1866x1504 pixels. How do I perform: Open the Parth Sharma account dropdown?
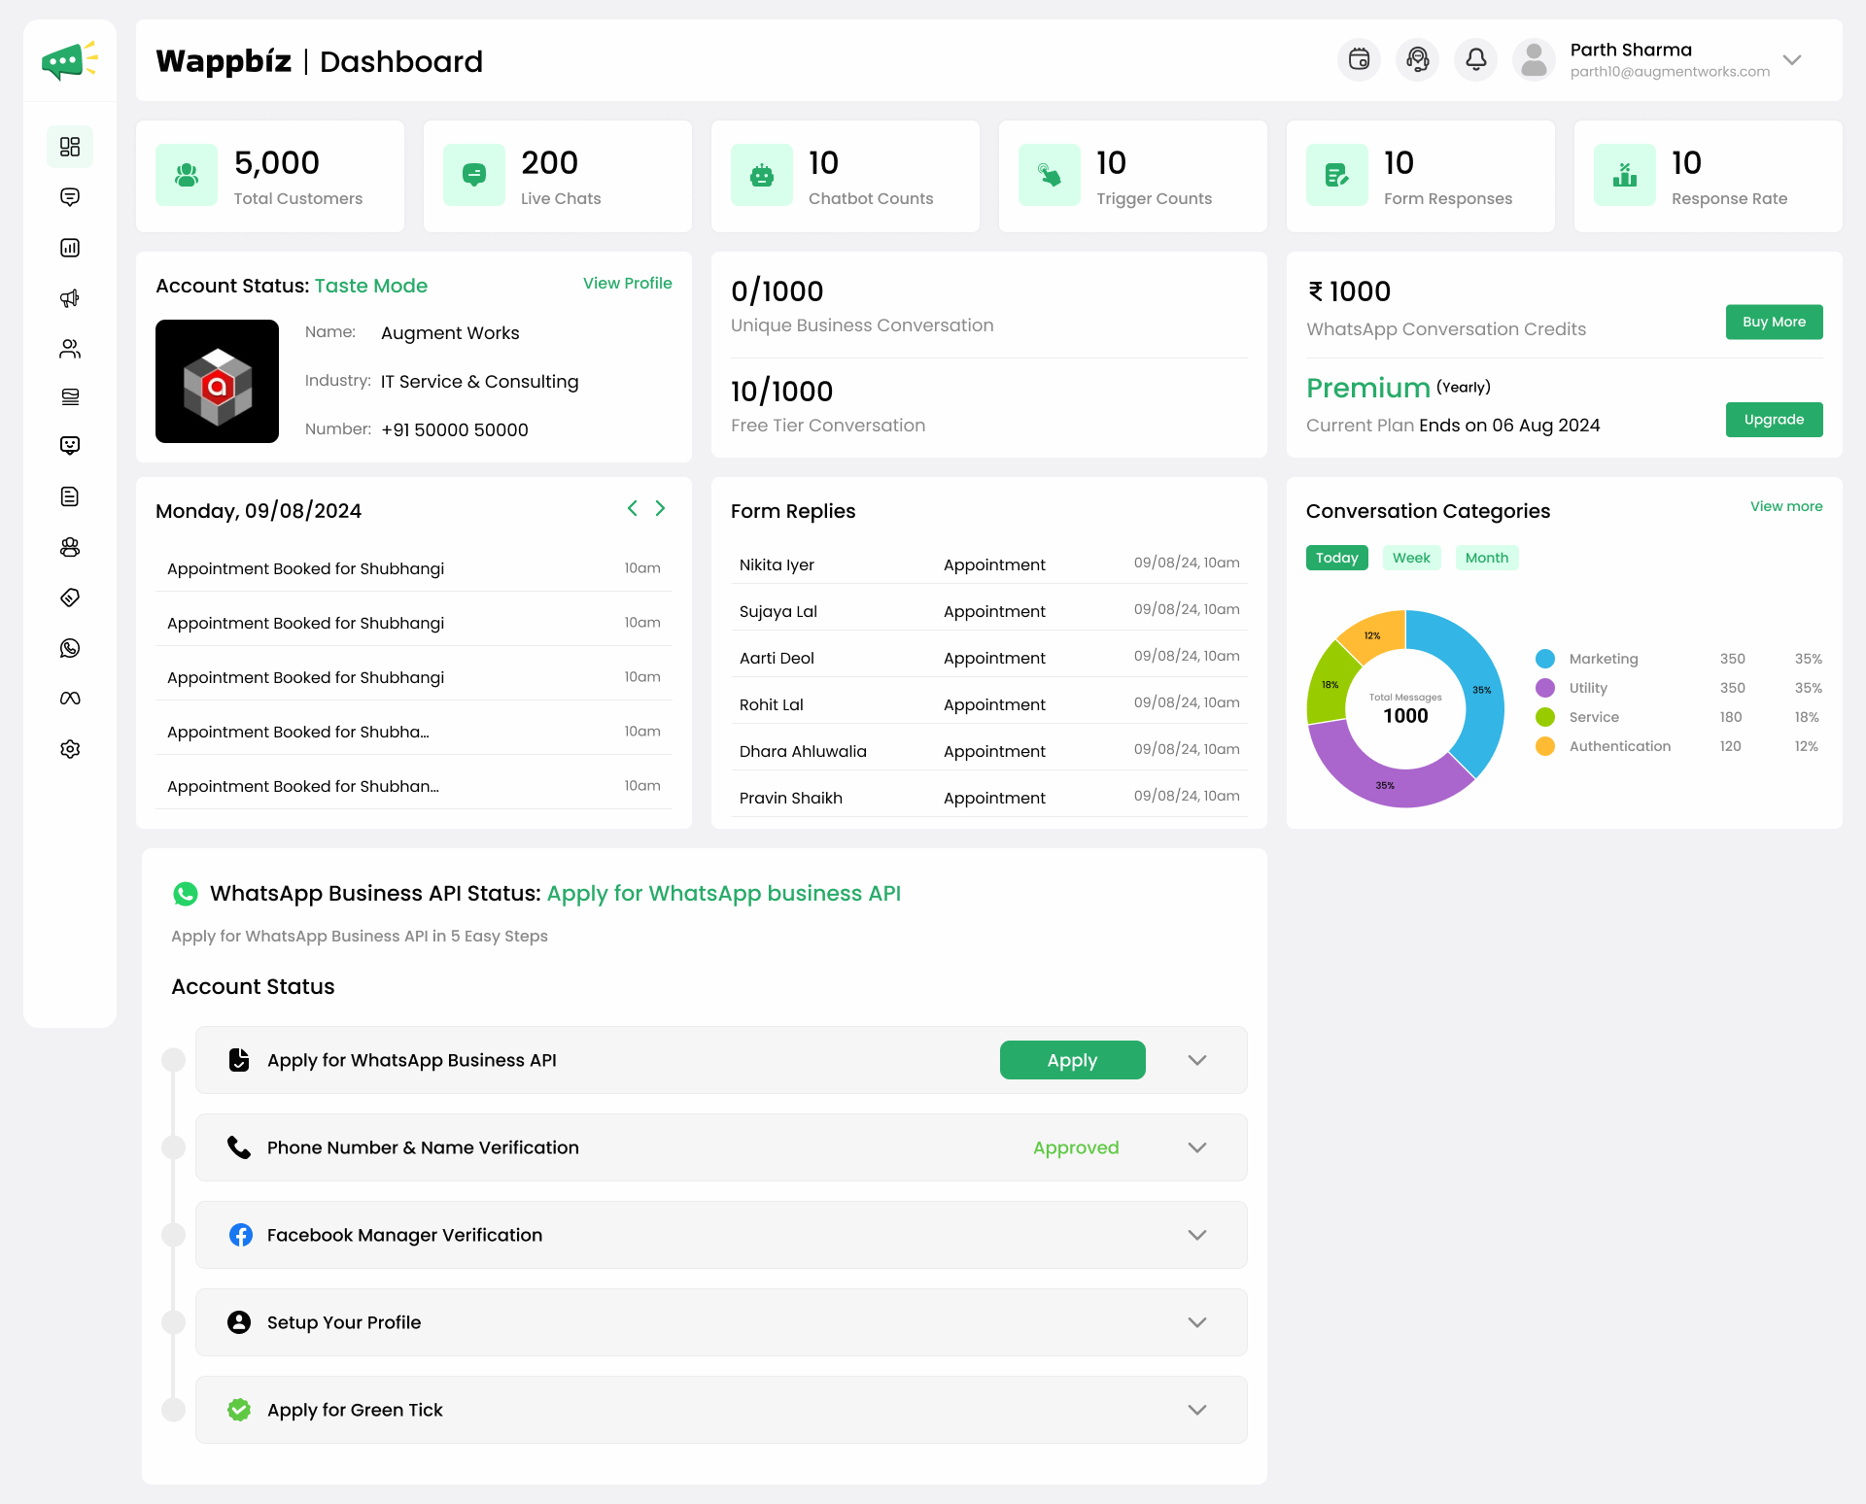[x=1792, y=60]
